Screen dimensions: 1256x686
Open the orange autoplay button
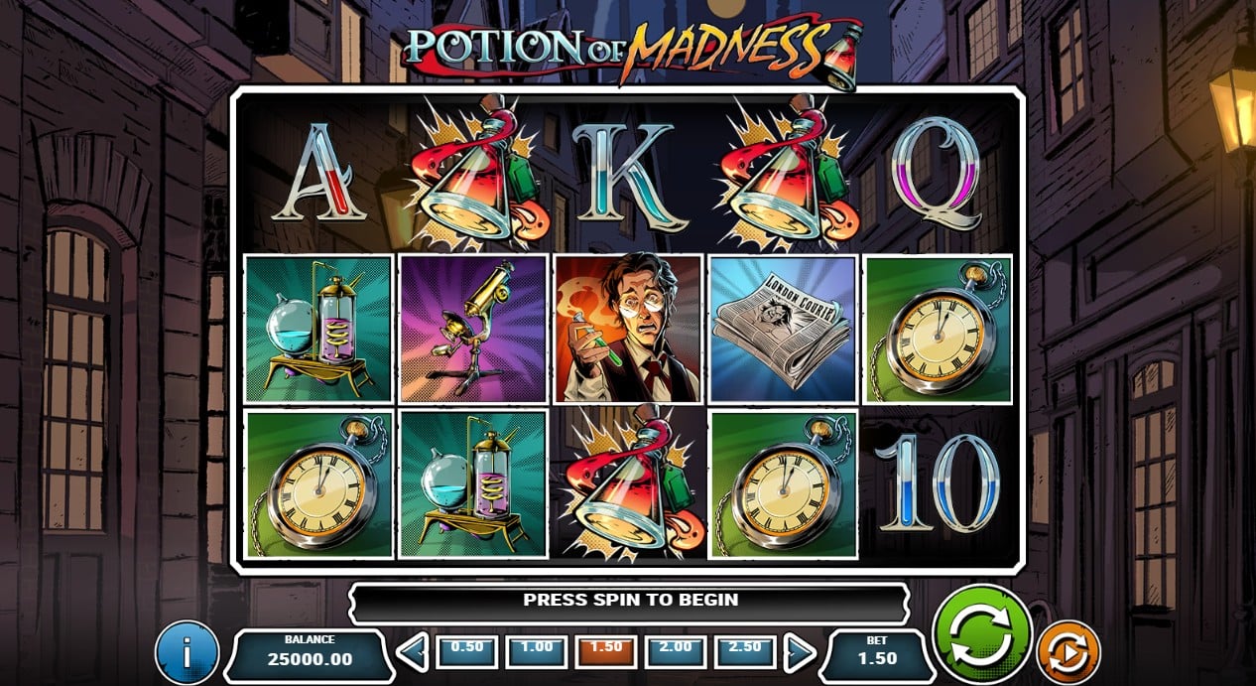[1068, 652]
